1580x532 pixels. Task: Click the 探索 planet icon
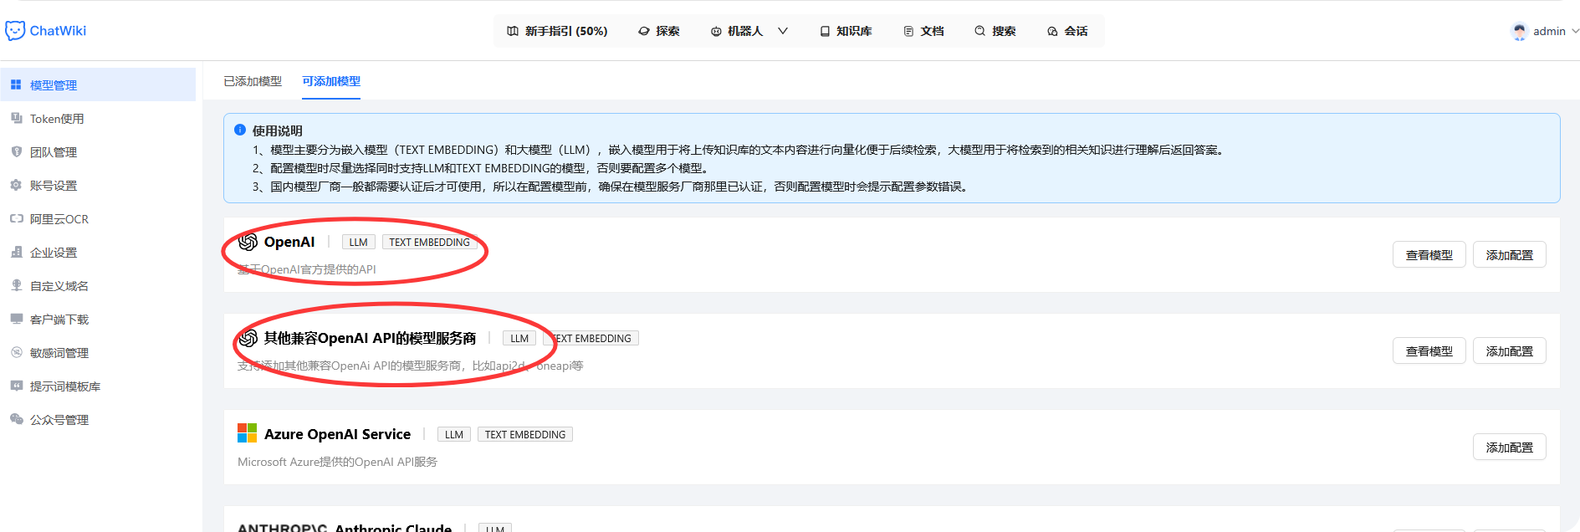(x=644, y=31)
